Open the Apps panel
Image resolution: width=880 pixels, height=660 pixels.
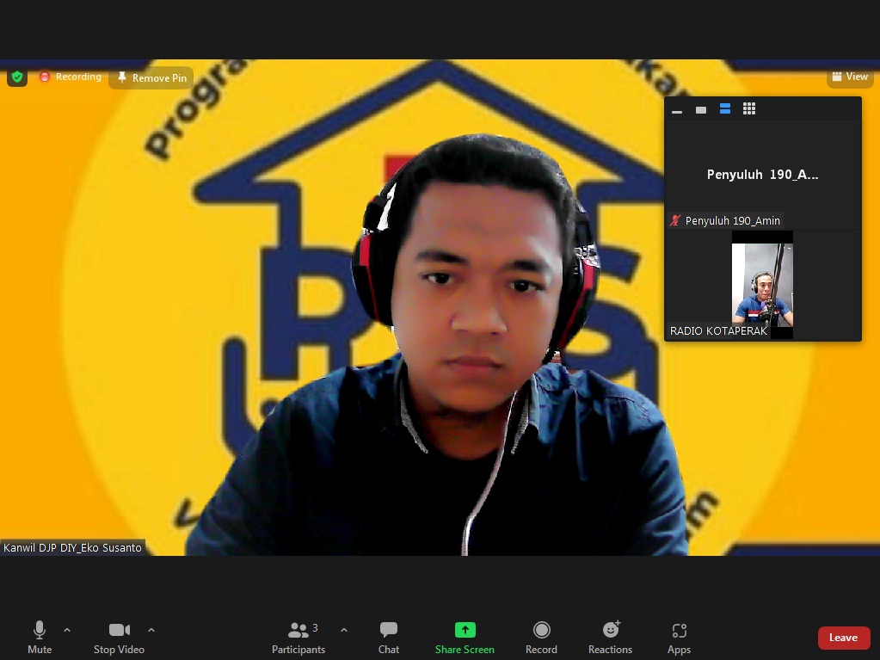[679, 637]
